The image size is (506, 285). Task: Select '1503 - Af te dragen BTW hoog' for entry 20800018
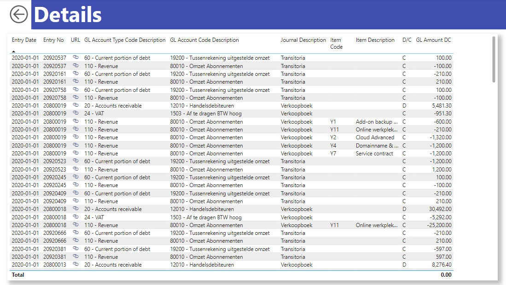pyautogui.click(x=206, y=217)
